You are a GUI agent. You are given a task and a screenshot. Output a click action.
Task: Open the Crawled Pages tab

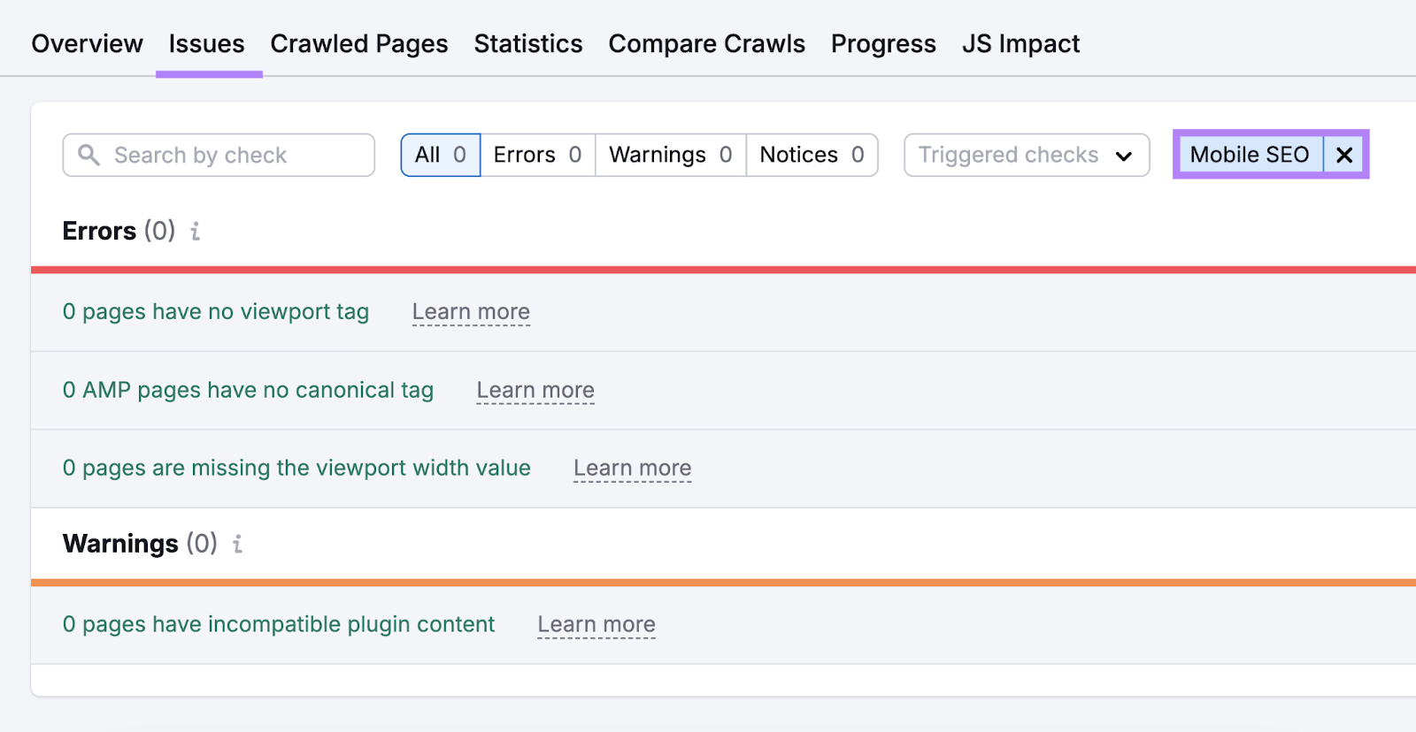pos(358,43)
